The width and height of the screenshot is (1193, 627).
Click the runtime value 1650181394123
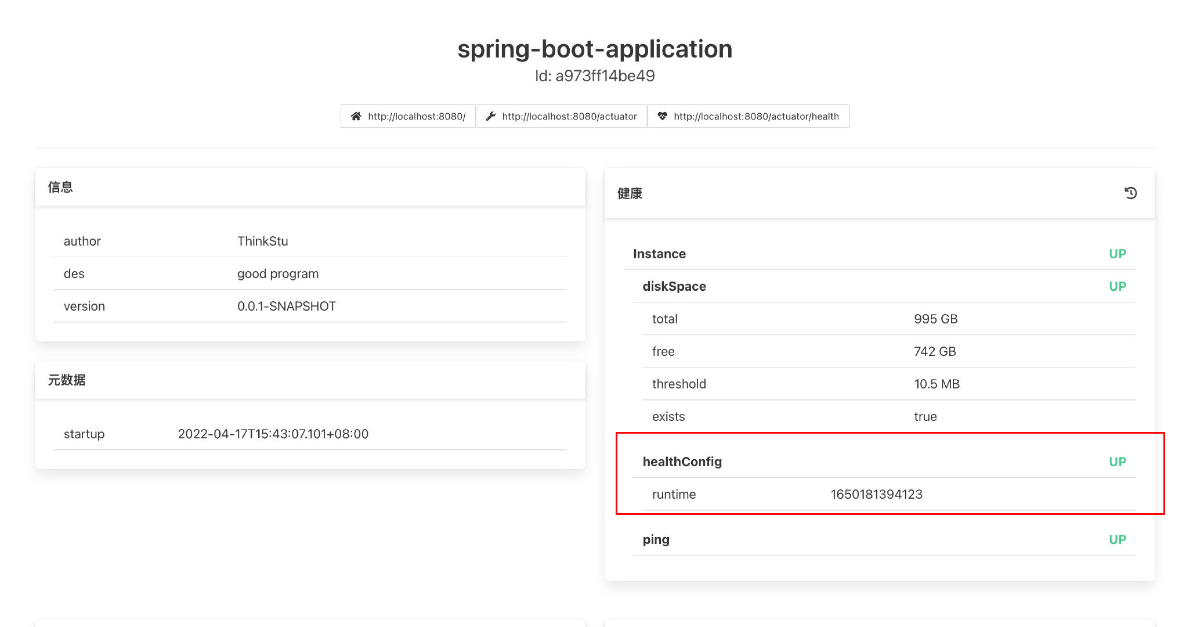point(876,494)
